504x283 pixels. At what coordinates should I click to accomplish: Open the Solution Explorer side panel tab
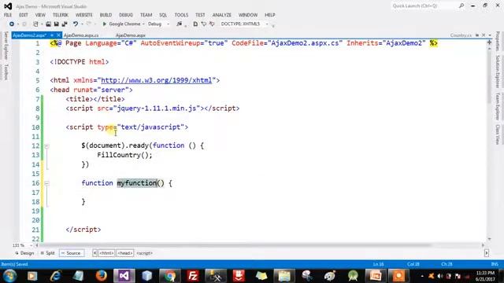497,72
